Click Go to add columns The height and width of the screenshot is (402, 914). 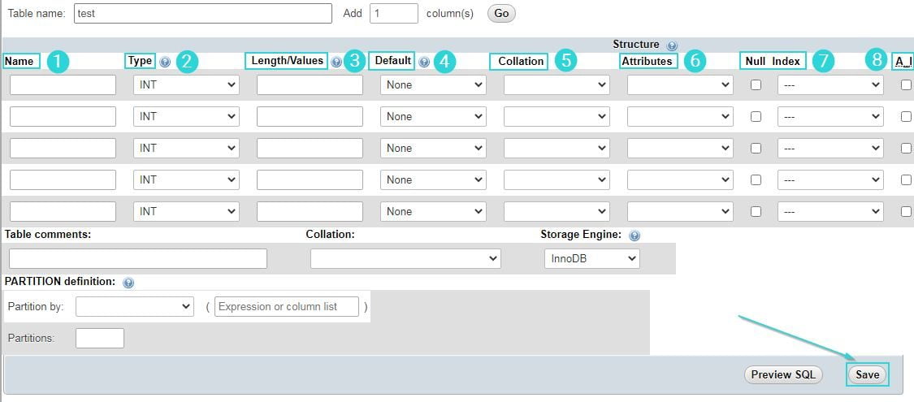tap(501, 13)
